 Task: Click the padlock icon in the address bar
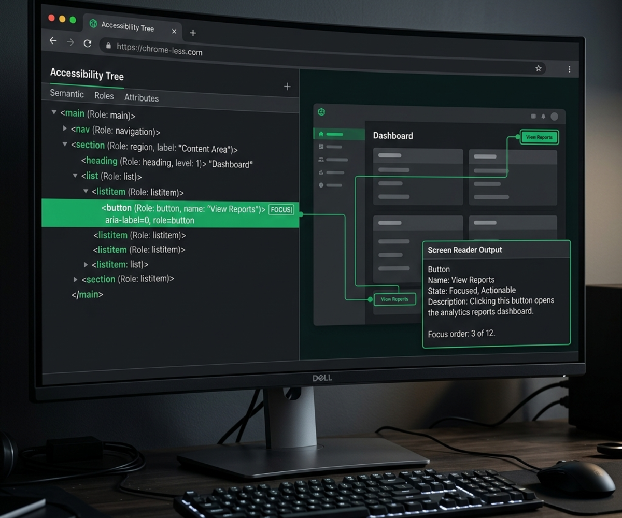pyautogui.click(x=108, y=46)
